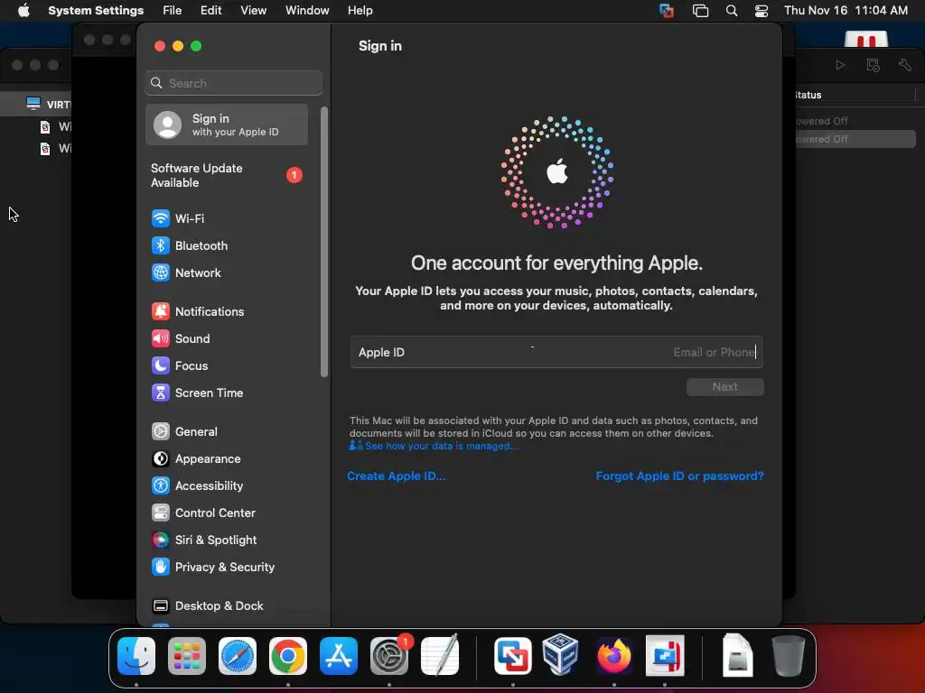
Task: Click wrench settings icon in background window
Action: point(905,65)
